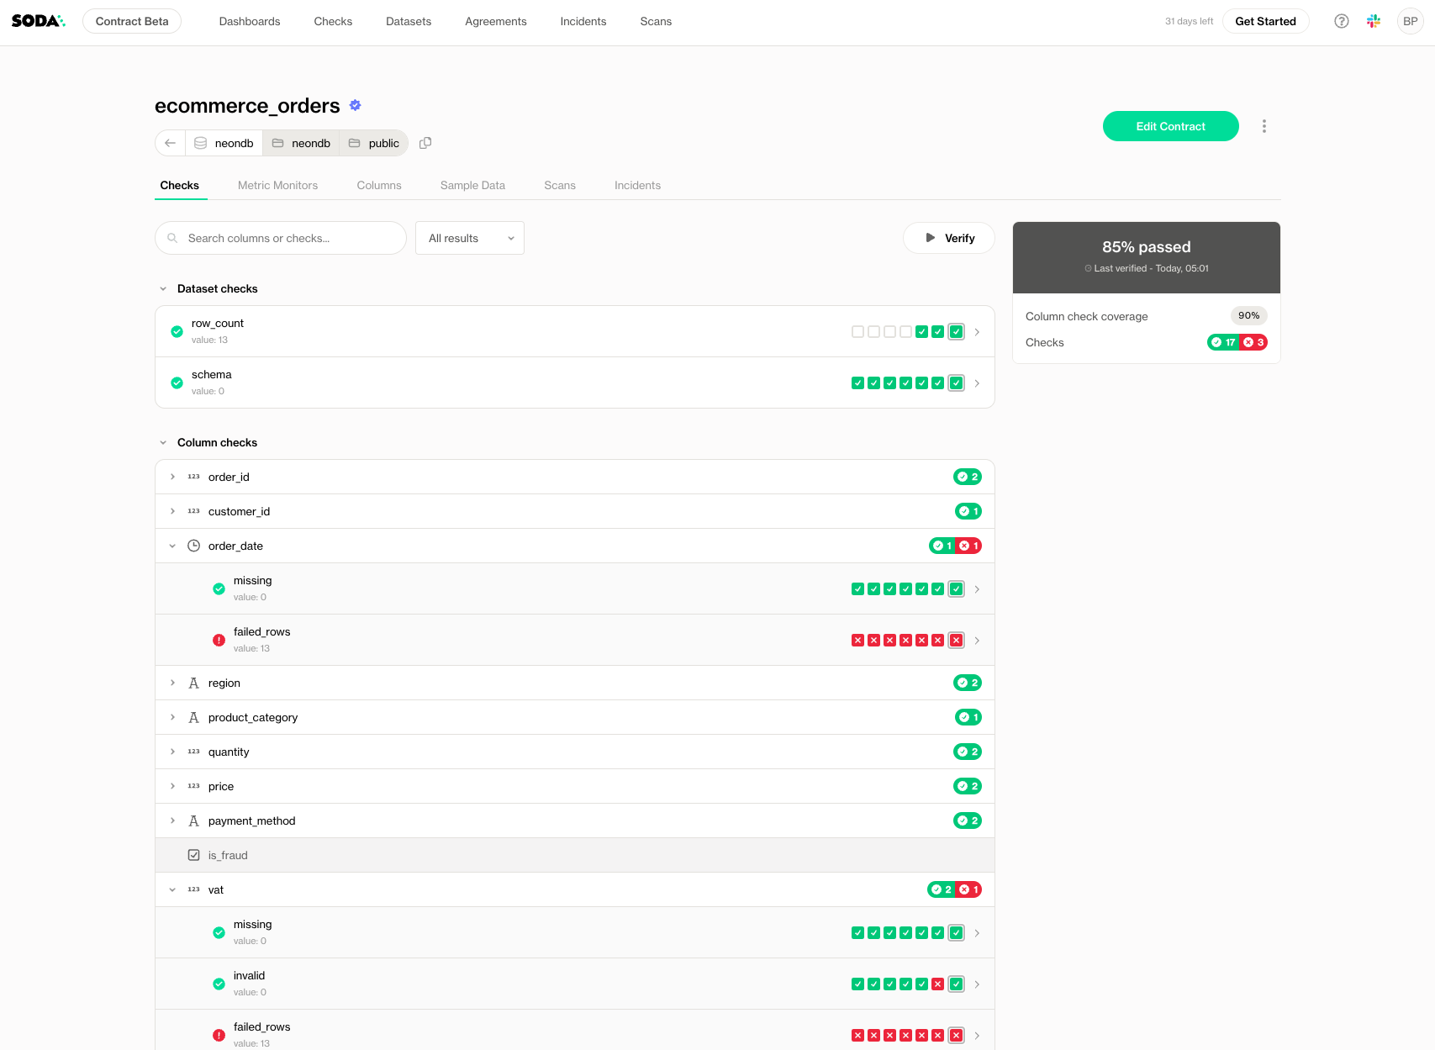Screen dimensions: 1435x1050
Task: Collapse the Dataset checks section
Action: tap(163, 288)
